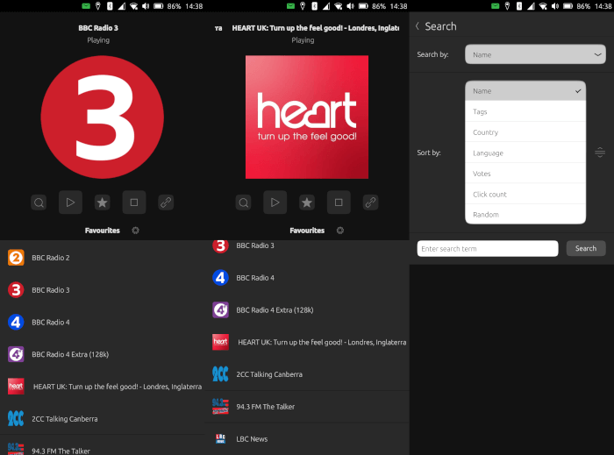
Task: Focus the Enter search term field
Action: 488,249
